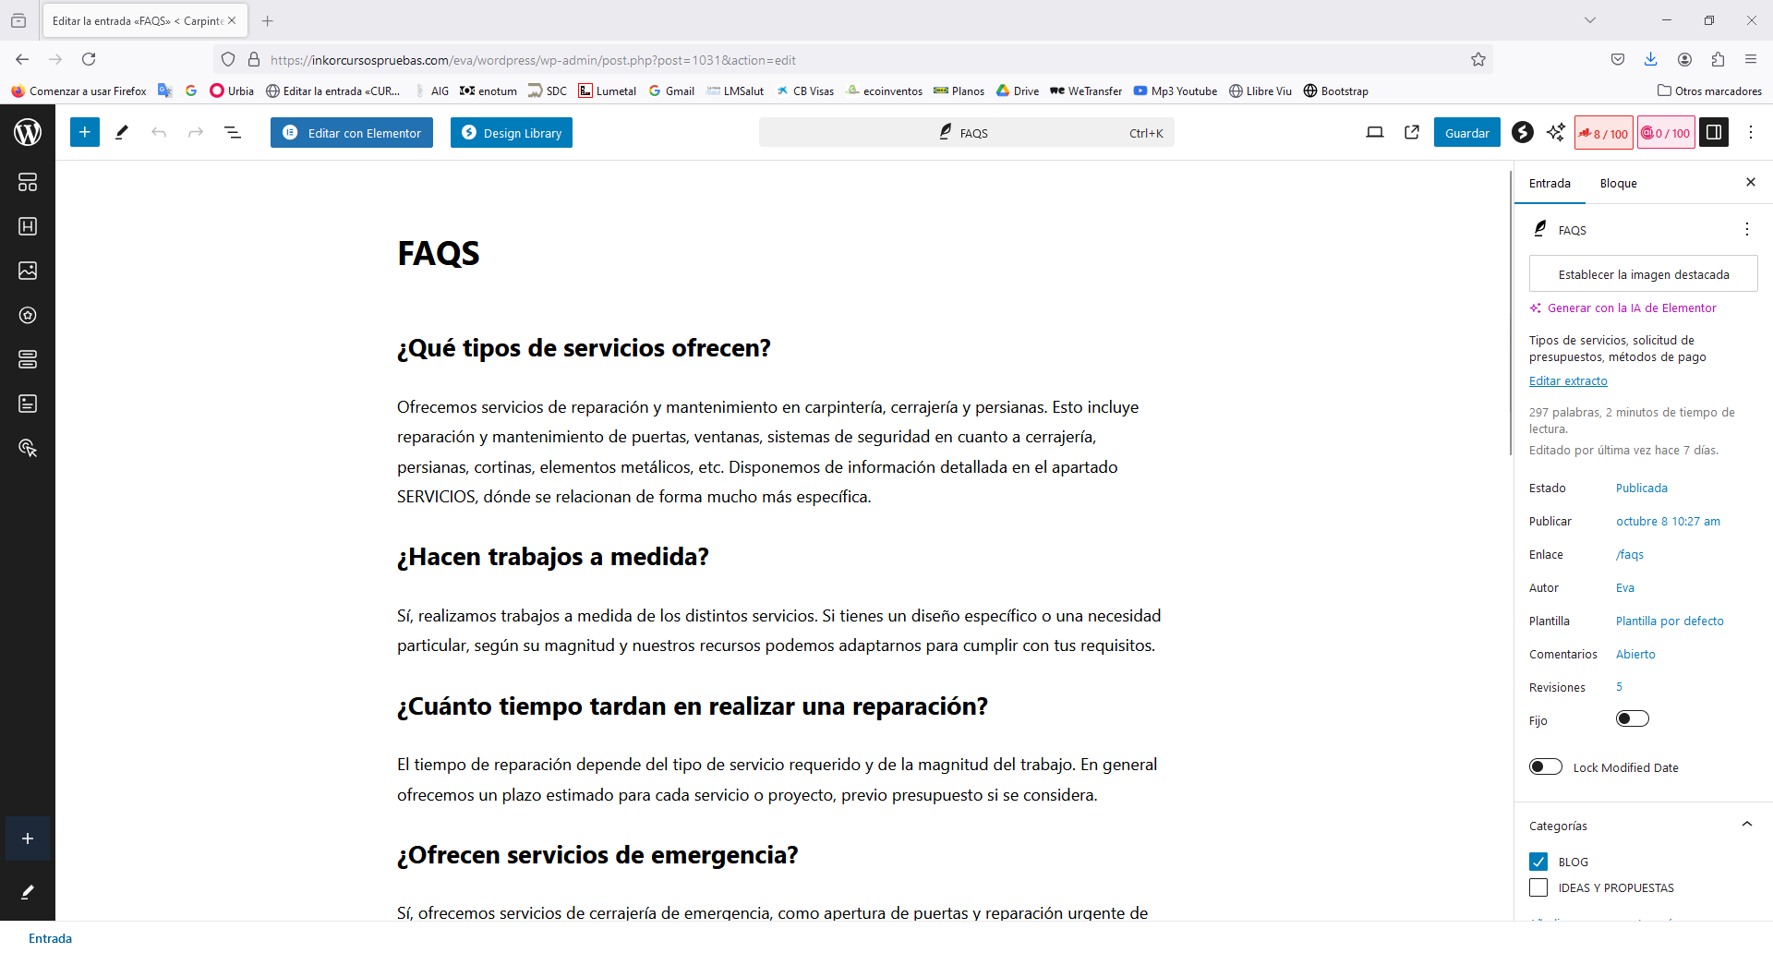Toggle the settings sidebar panel icon
1773x953 pixels.
coord(1714,132)
